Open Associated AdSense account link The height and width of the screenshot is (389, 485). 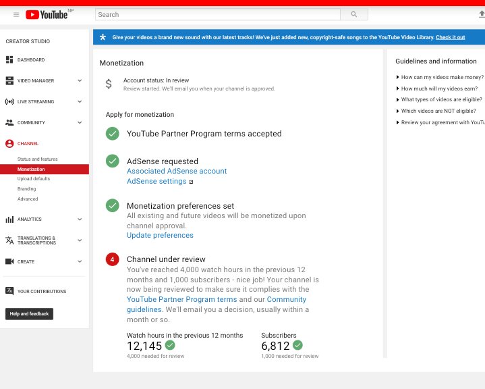[x=177, y=171]
